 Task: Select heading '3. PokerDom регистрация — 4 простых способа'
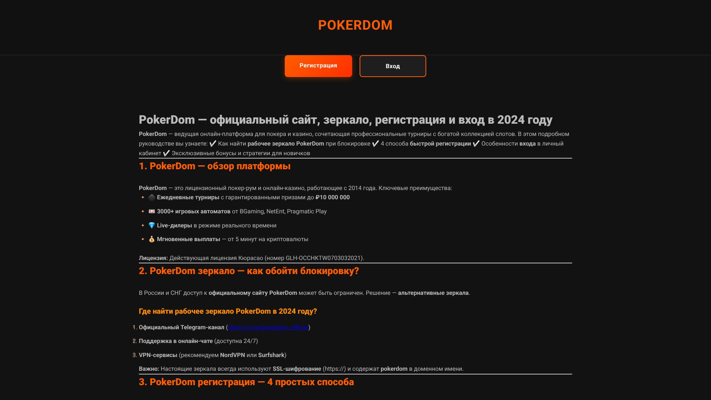coord(246,382)
